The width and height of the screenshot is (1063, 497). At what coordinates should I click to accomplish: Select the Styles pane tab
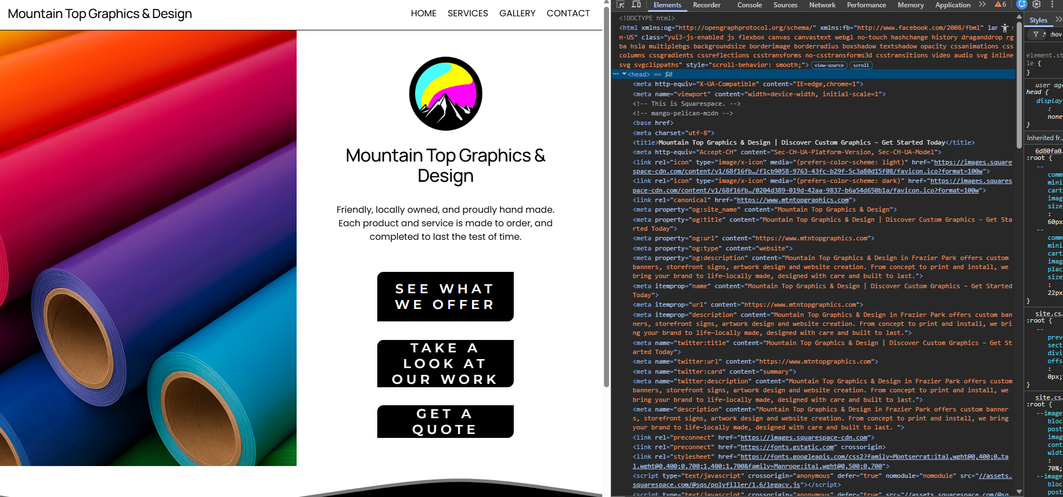coord(1038,20)
